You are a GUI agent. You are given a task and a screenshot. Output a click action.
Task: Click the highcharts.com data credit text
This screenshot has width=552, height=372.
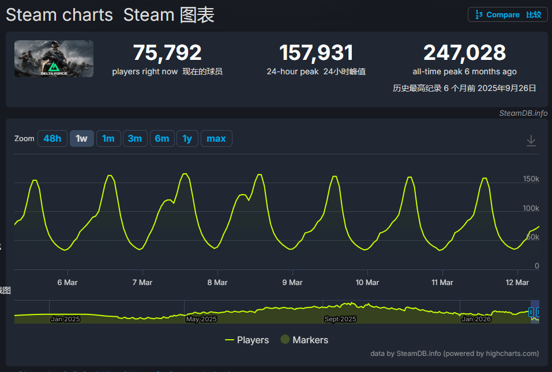pos(455,354)
